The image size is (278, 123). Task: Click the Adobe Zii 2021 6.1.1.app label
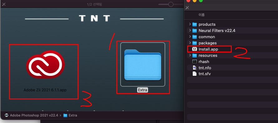[x=45, y=90]
